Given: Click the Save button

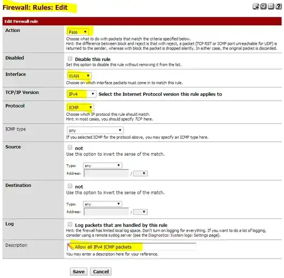Looking at the screenshot, I should pos(78,272).
